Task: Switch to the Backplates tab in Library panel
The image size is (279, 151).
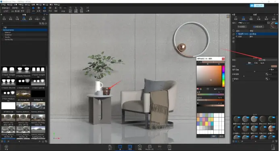Action: point(30,18)
